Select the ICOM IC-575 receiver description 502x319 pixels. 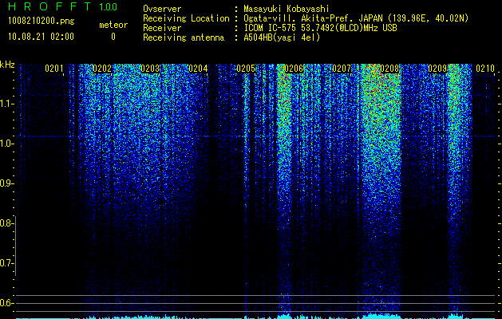point(320,28)
